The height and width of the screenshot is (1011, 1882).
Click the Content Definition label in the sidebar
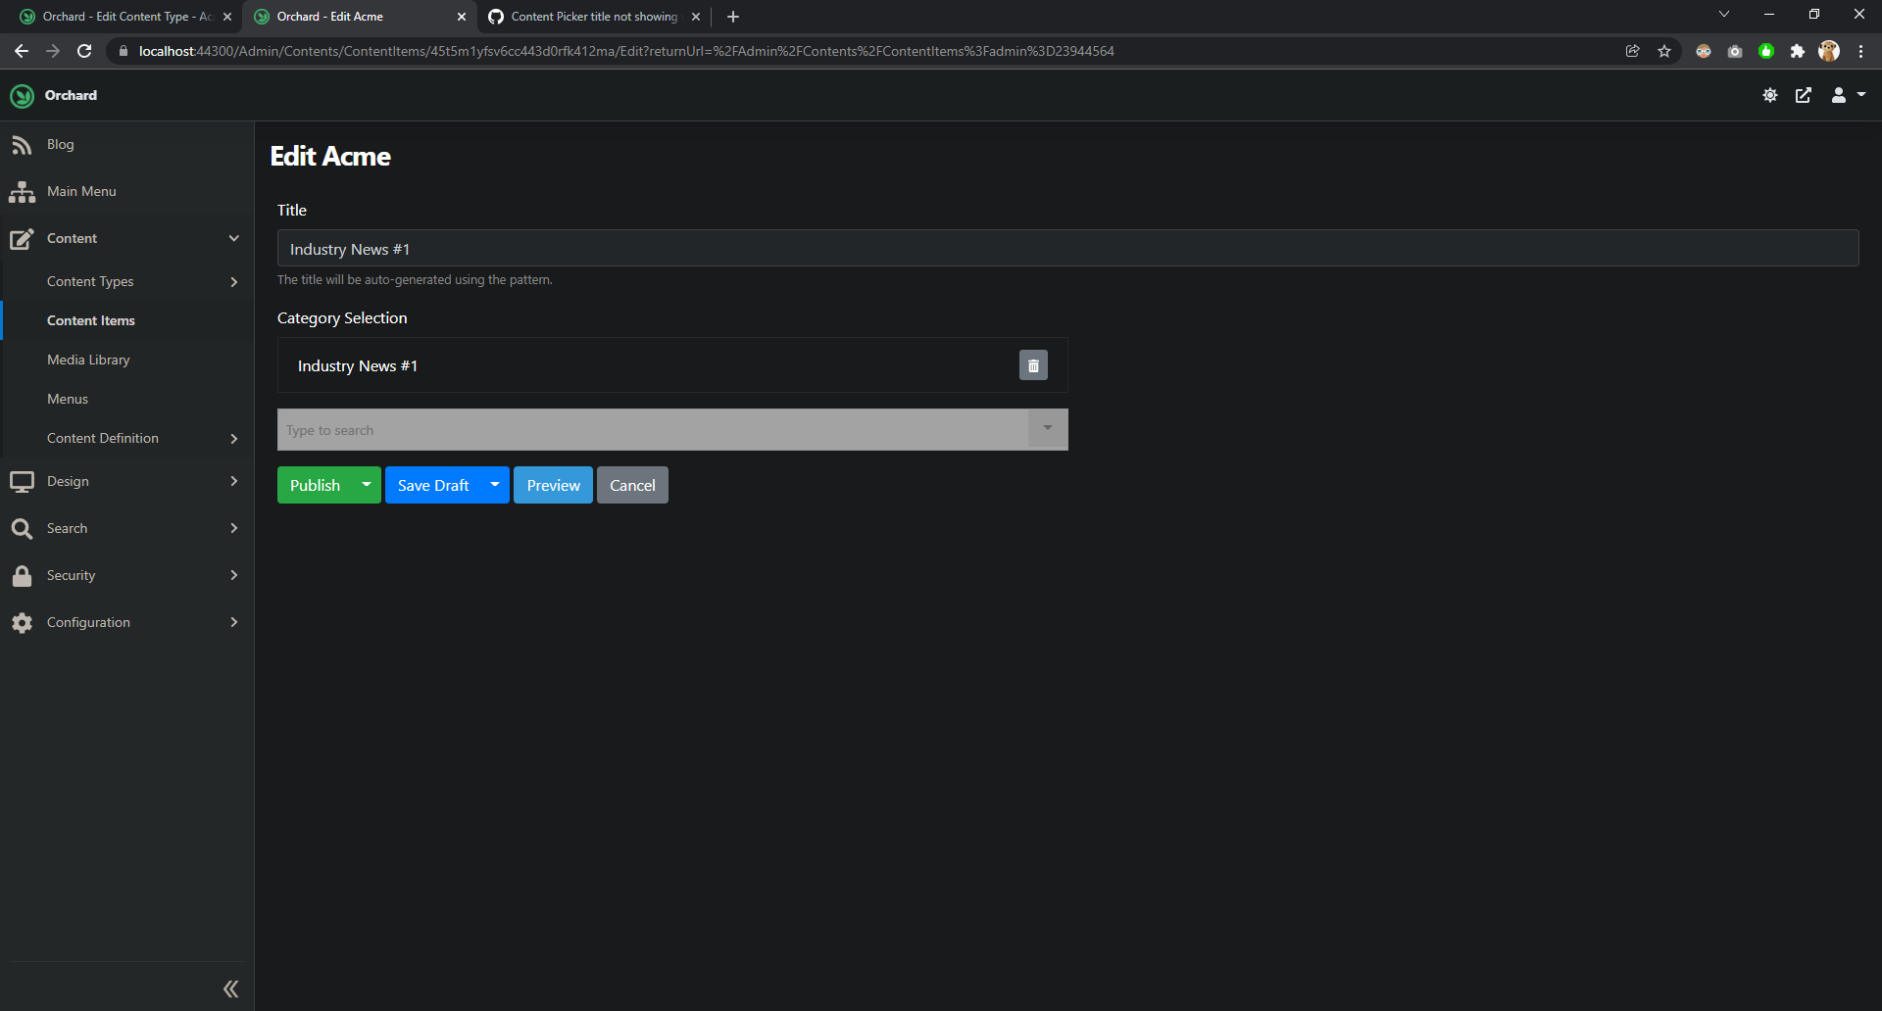(103, 439)
